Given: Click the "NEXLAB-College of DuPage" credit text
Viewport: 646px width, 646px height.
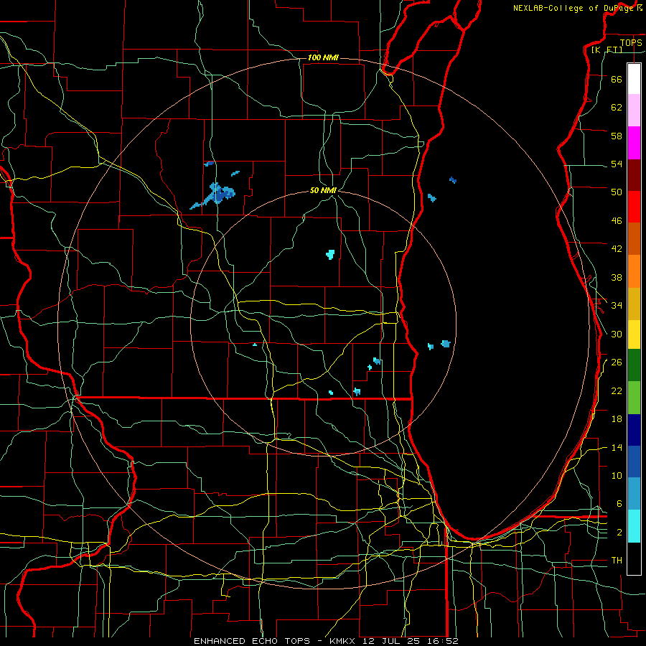Looking at the screenshot, I should click(574, 8).
